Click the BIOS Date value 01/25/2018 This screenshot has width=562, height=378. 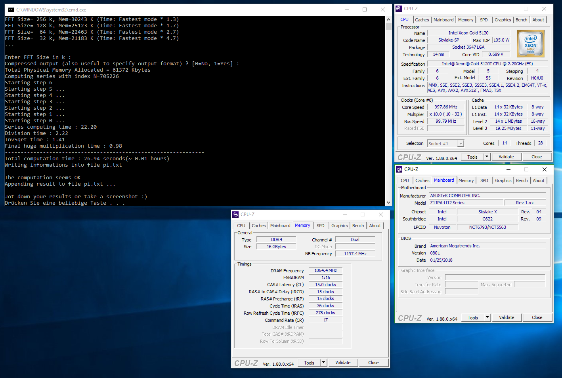pyautogui.click(x=487, y=260)
